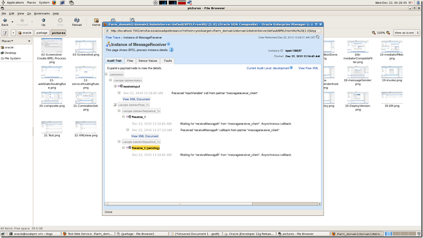Click the help icon next to page description
The width and height of the screenshot is (423, 238).
171,50
